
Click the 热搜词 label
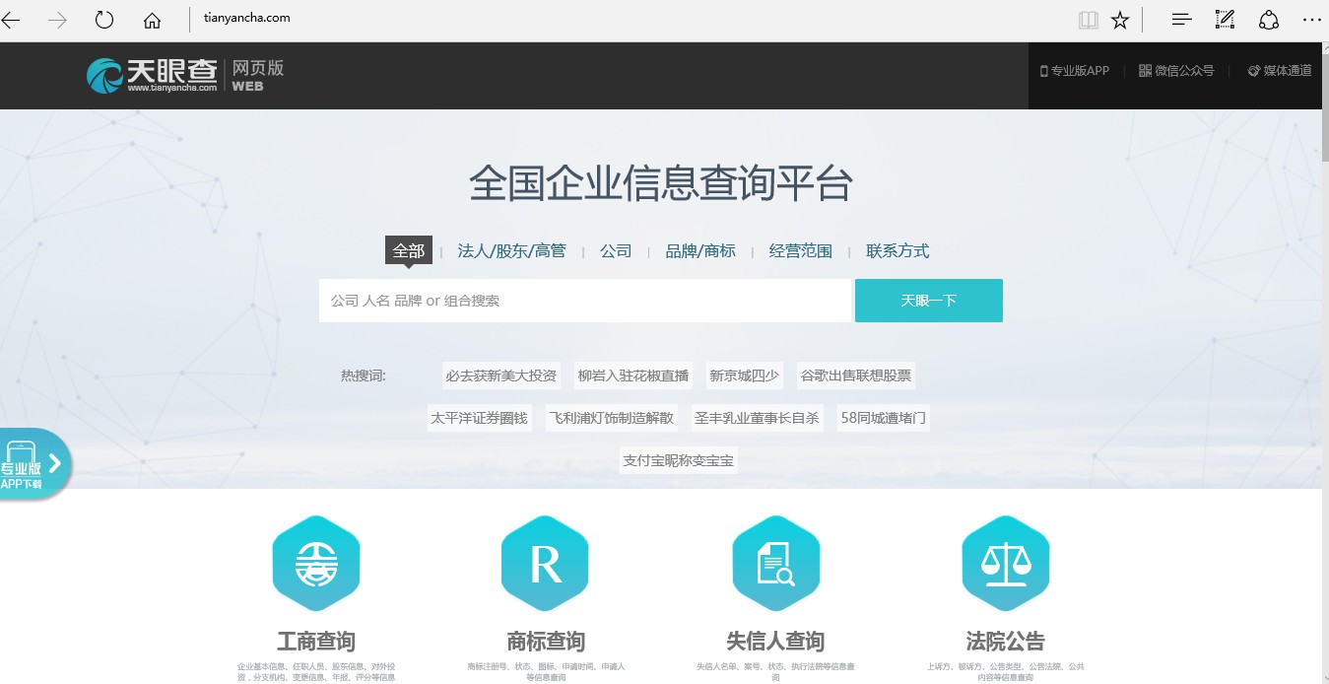[364, 376]
